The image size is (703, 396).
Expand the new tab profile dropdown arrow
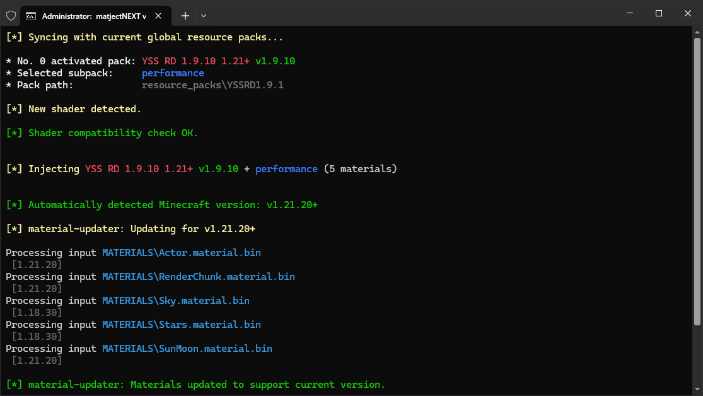[x=204, y=16]
